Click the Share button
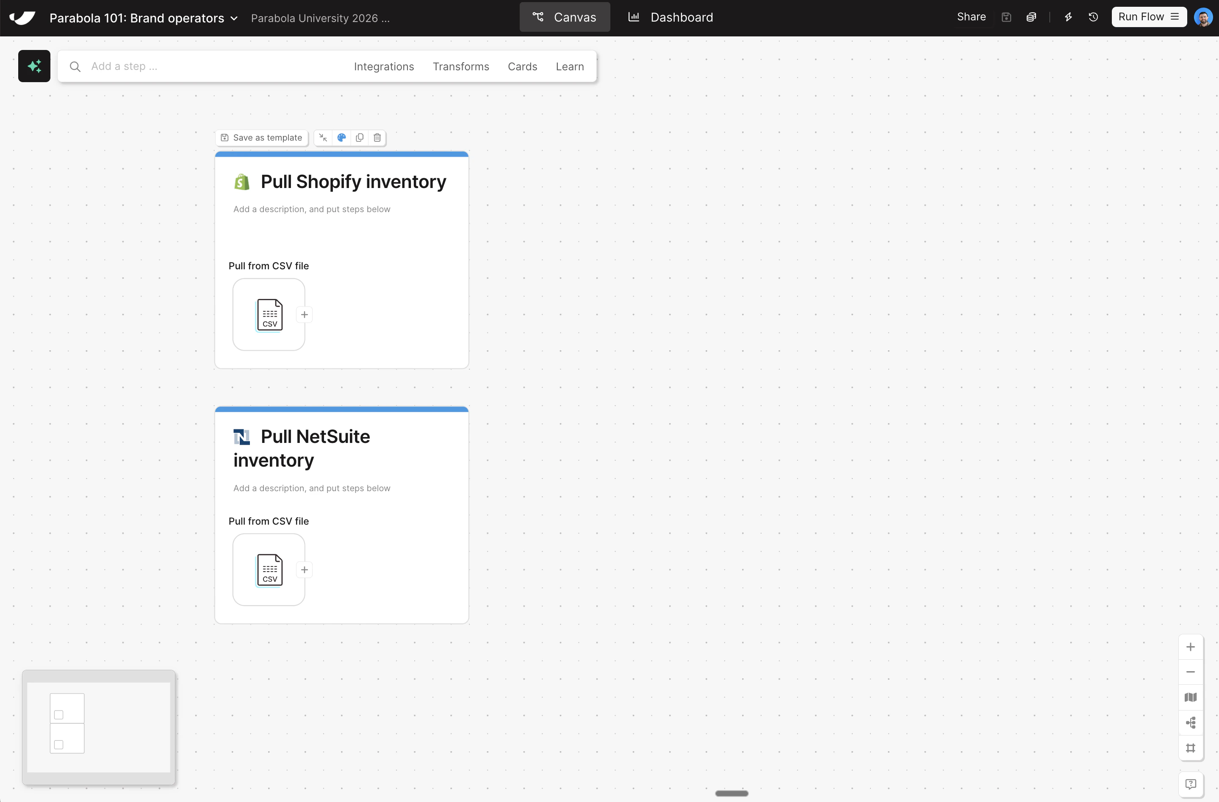1219x802 pixels. pyautogui.click(x=971, y=17)
